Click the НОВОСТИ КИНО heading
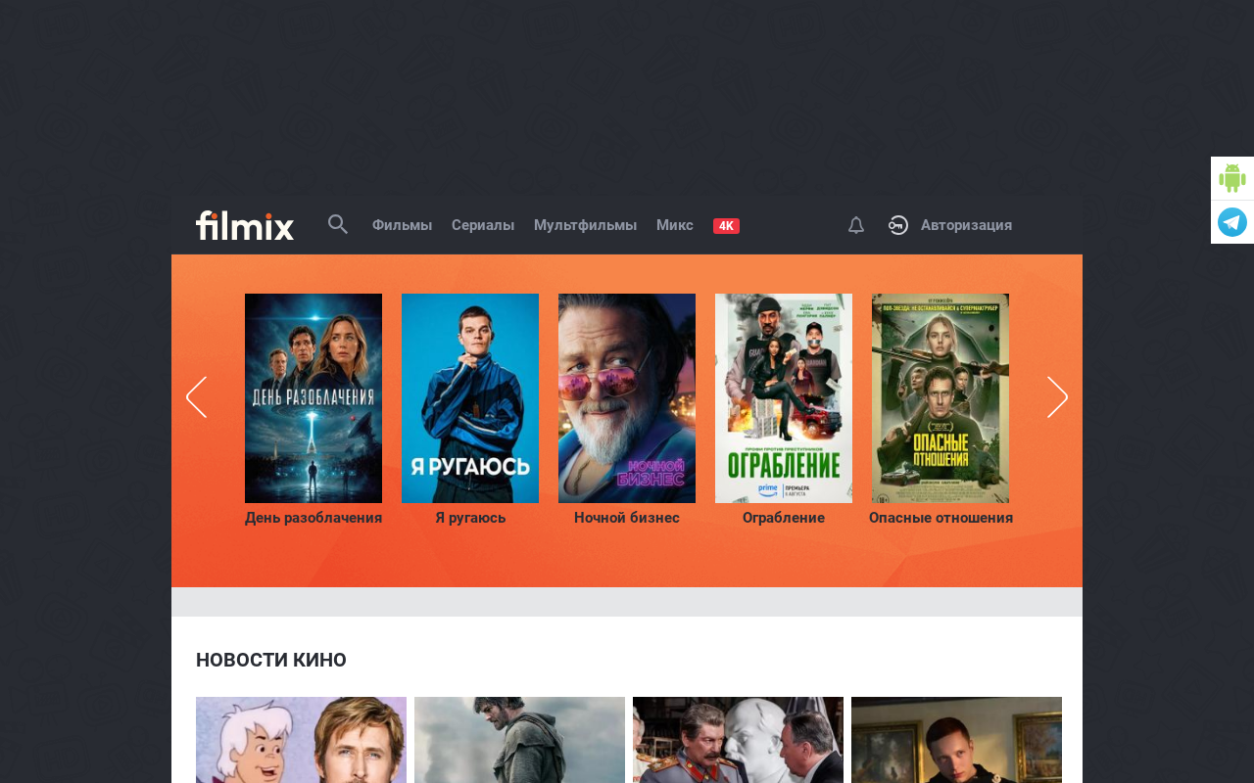The image size is (1254, 783). [271, 660]
